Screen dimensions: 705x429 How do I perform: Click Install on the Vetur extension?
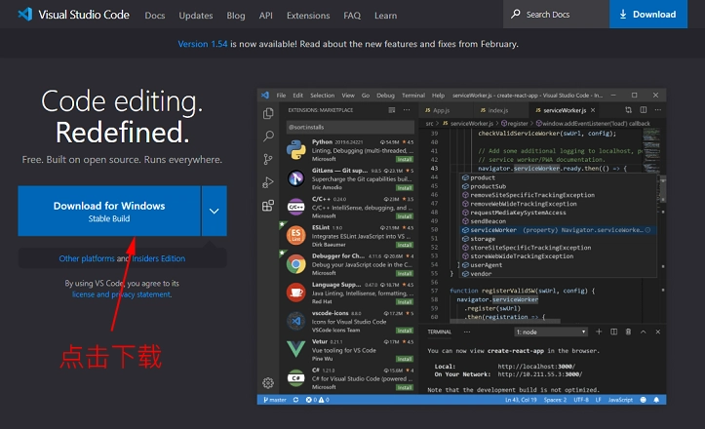pos(405,359)
